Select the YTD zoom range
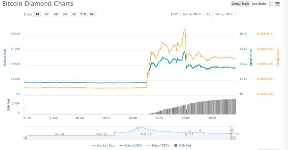The width and height of the screenshot is (288, 150). pyautogui.click(x=83, y=14)
